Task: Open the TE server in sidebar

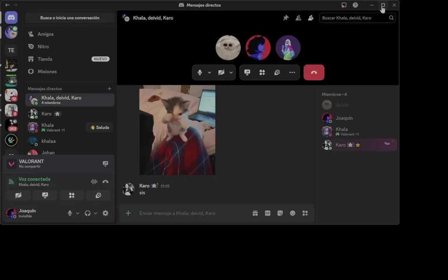Action: (11, 50)
